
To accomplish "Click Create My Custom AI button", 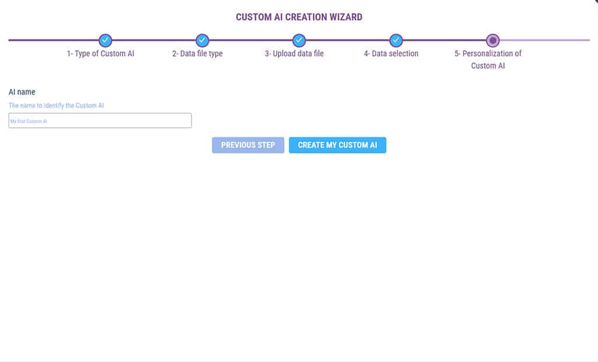I will pyautogui.click(x=338, y=145).
